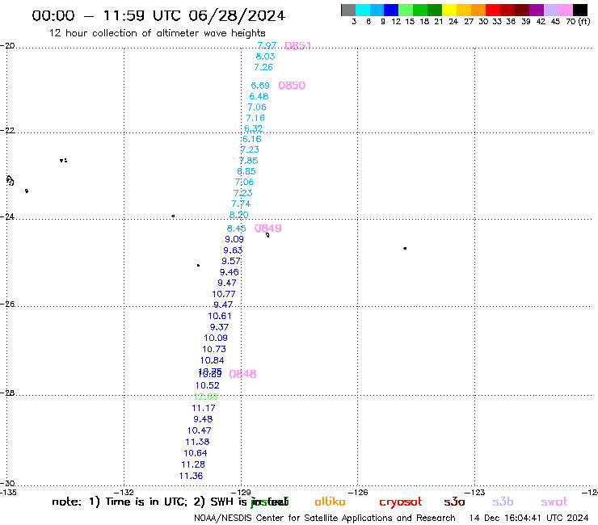This screenshot has height=525, width=598.
Task: Click the 8.20 value near latitude -24
Action: point(238,215)
